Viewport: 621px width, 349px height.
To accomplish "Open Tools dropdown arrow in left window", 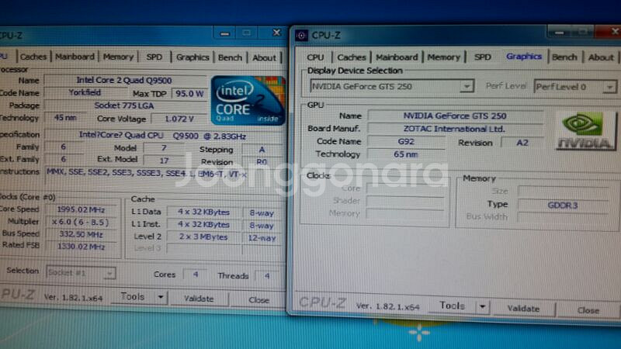I will pyautogui.click(x=161, y=297).
